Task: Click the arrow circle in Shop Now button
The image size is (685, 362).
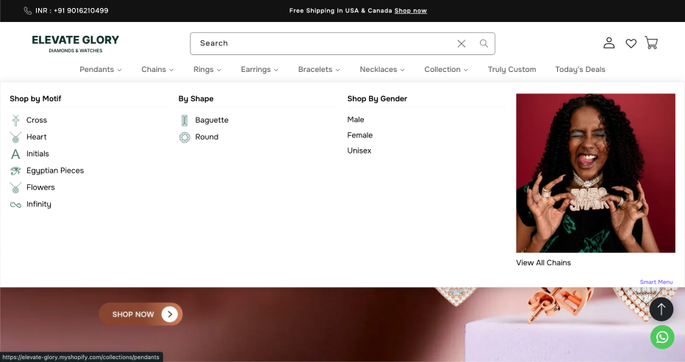Action: (x=170, y=314)
